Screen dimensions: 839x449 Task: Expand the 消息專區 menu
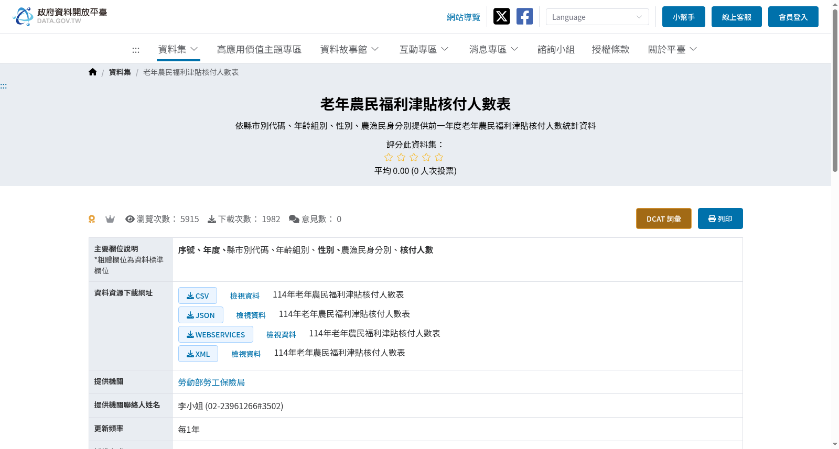click(493, 49)
